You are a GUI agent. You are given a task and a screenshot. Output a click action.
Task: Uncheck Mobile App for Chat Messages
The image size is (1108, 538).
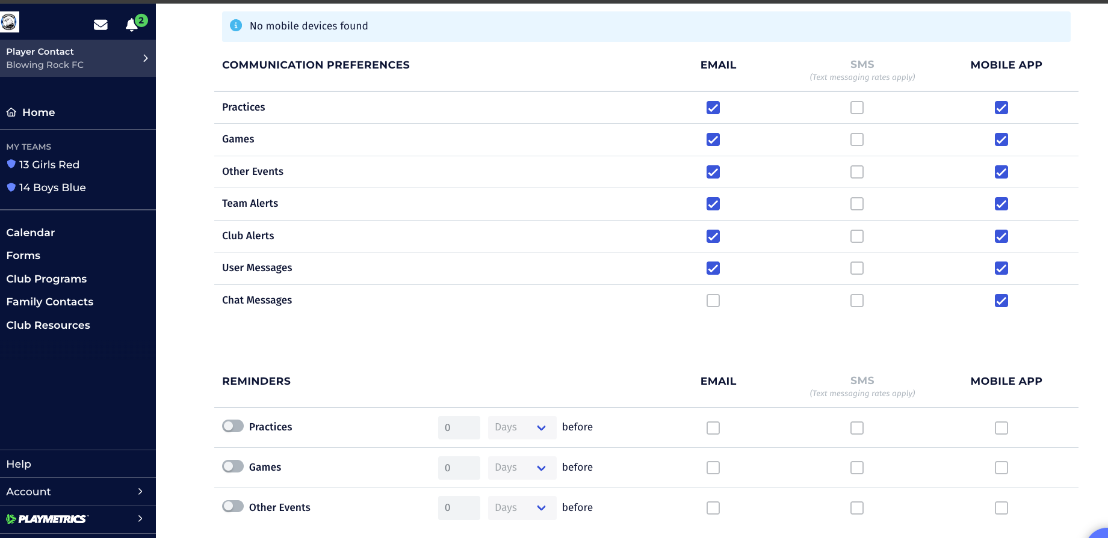tap(1001, 301)
